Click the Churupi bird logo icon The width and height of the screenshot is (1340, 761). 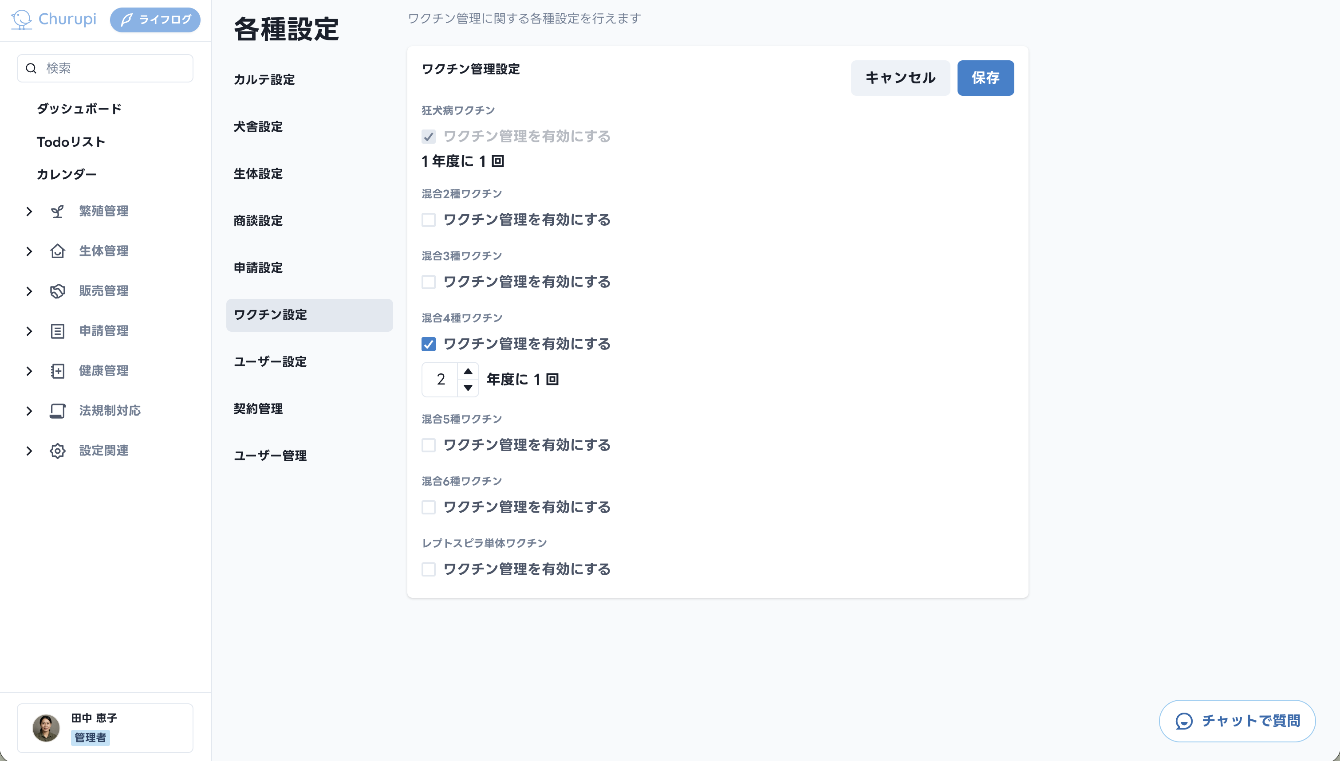click(21, 20)
